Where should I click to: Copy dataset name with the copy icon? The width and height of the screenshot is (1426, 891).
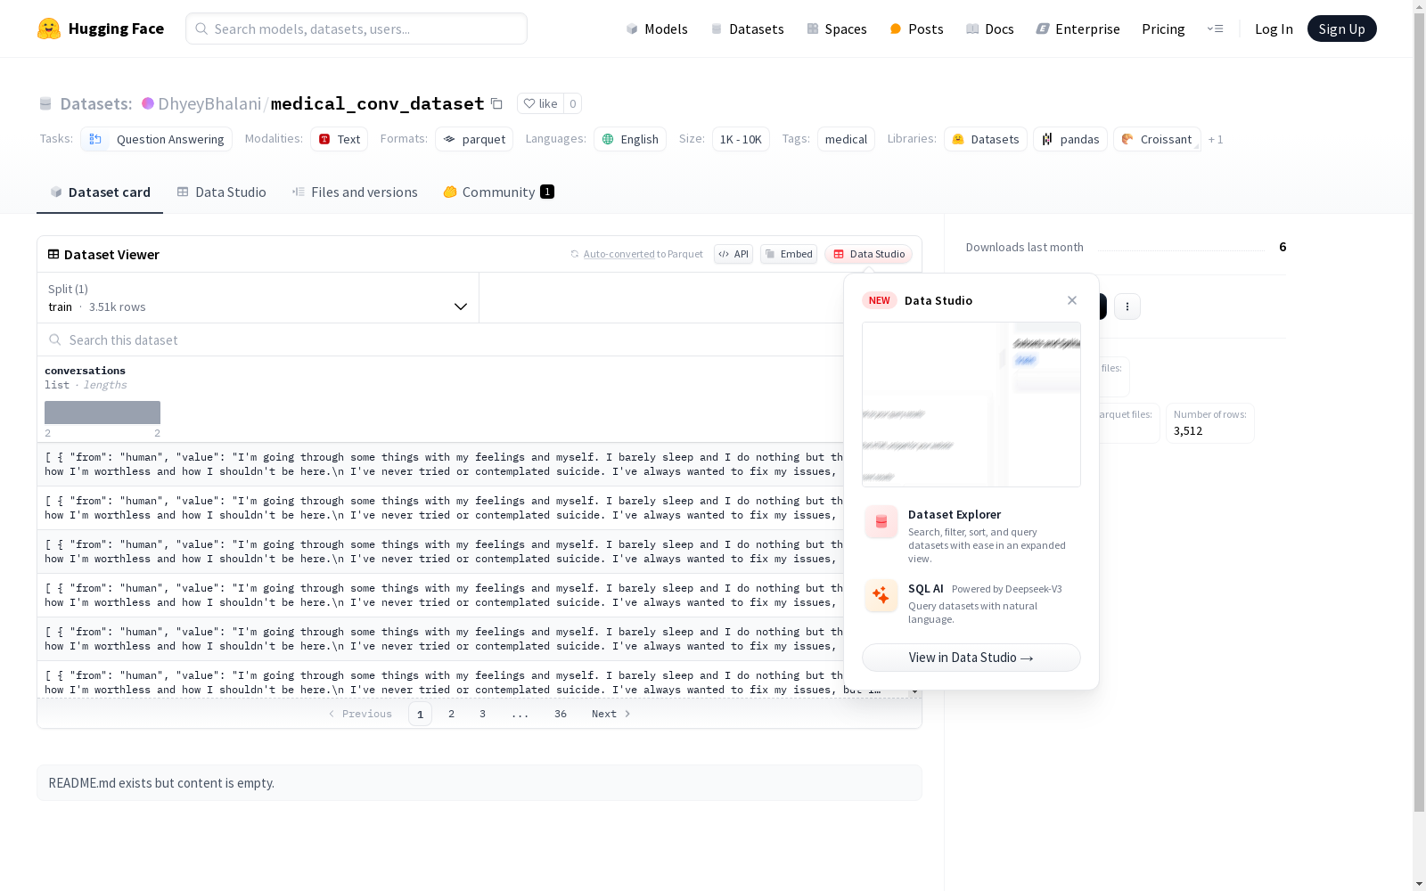pyautogui.click(x=497, y=103)
